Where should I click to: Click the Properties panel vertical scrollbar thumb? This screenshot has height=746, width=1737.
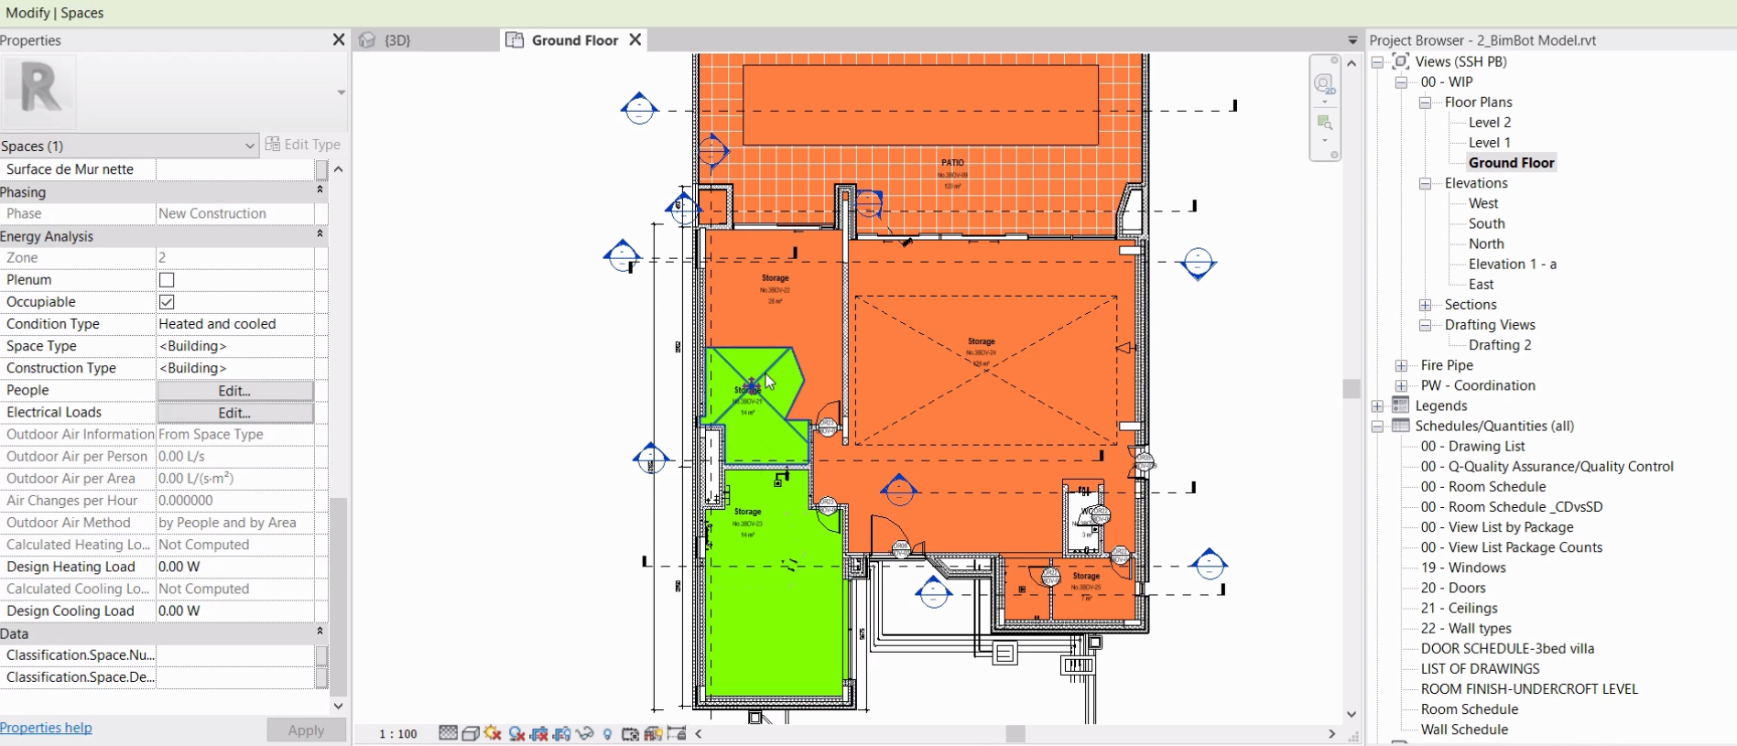point(338,597)
